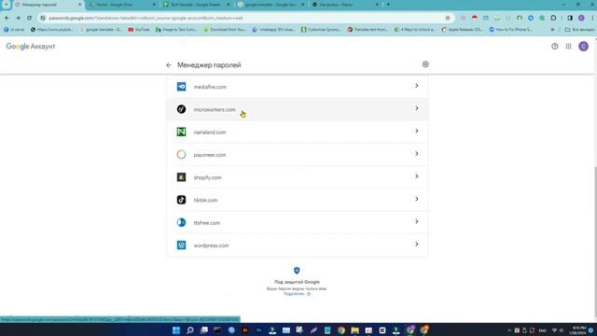This screenshot has width=597, height=336.
Task: Click the page vertical scrollbar
Action: (595, 241)
